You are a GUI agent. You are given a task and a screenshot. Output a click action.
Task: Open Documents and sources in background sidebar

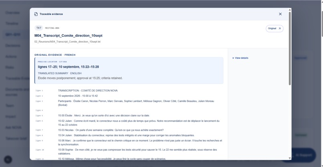click(x=17, y=92)
